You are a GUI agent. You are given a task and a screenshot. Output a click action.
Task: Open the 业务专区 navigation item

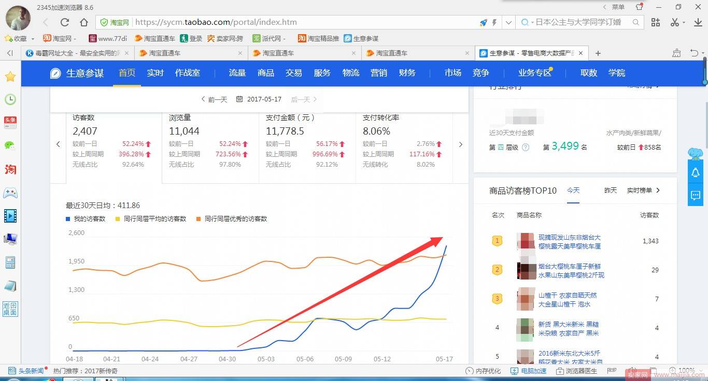[534, 73]
